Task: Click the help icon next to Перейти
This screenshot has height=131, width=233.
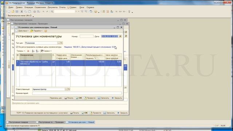Action: [46, 31]
